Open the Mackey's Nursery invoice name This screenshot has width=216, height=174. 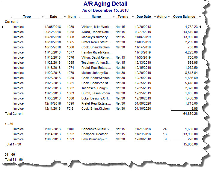pos(96,37)
